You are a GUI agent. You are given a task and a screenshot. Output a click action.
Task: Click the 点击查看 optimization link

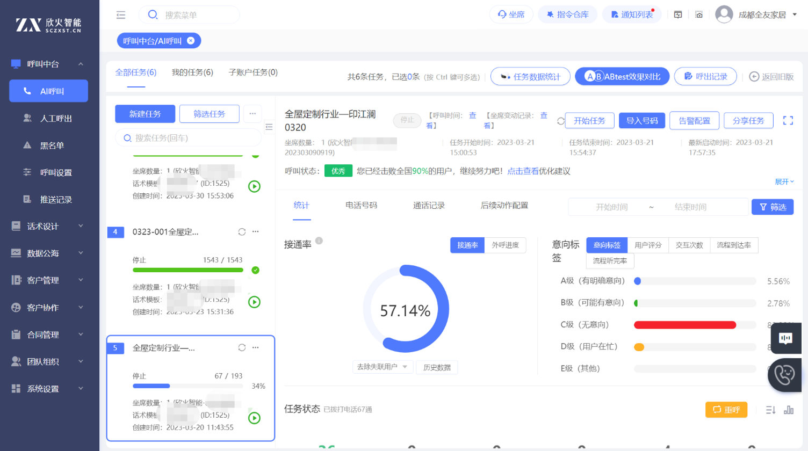coord(522,171)
